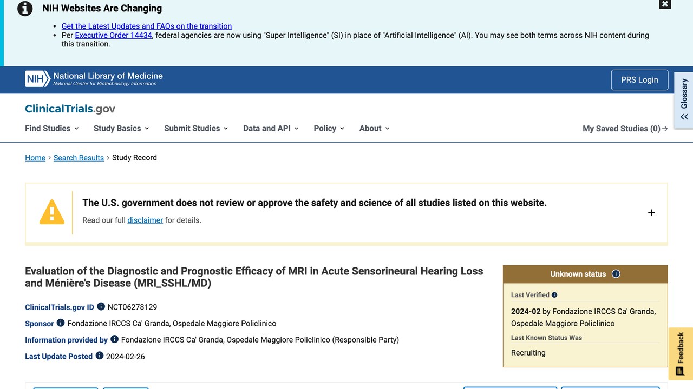Click the info icon beside NIH Websites Are Changing
The width and height of the screenshot is (693, 389).
(x=25, y=9)
